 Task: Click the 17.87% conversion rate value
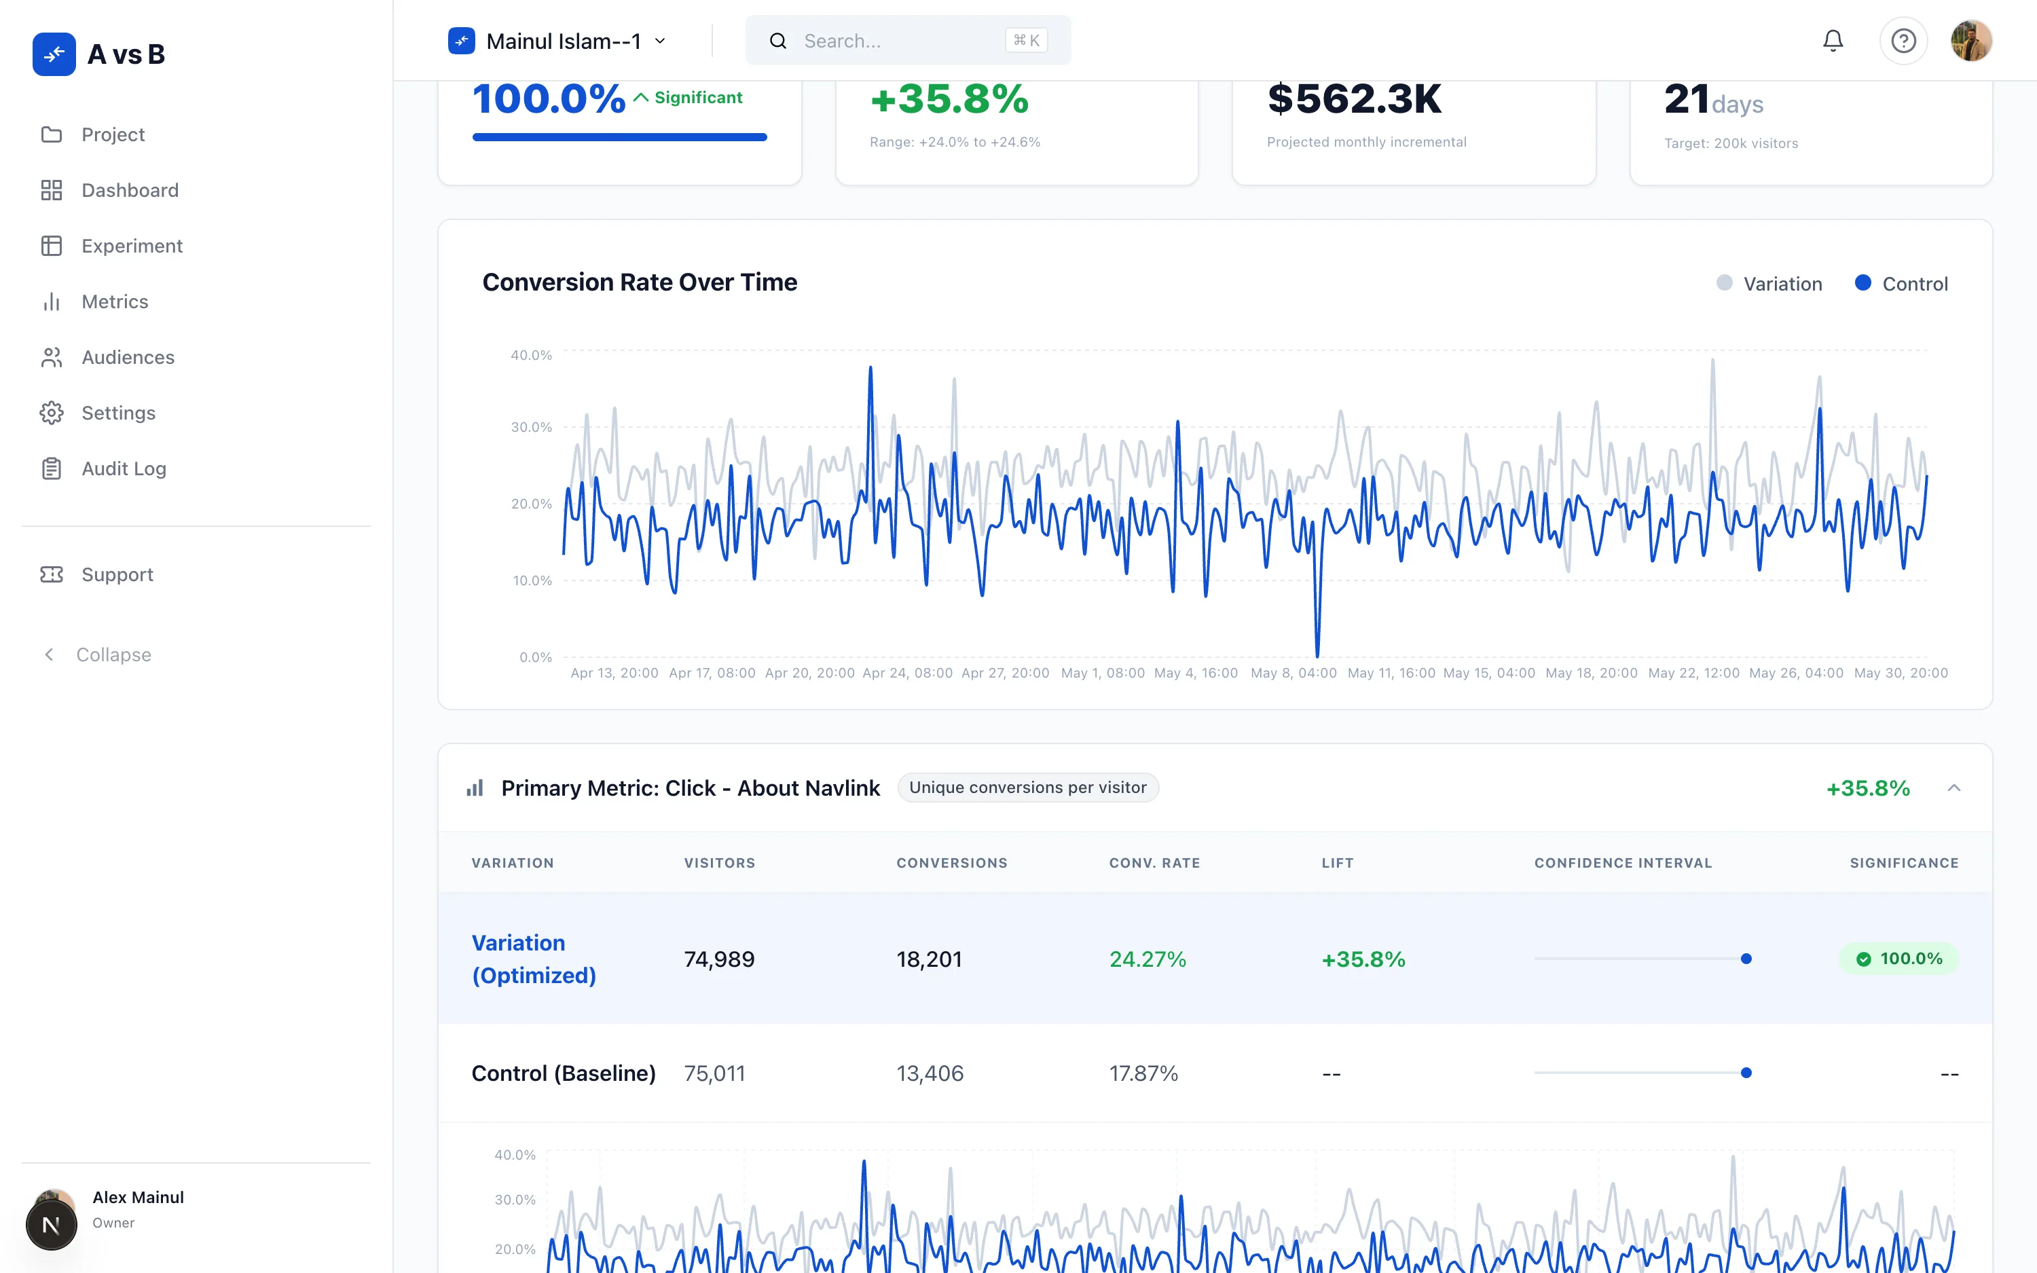(x=1143, y=1073)
